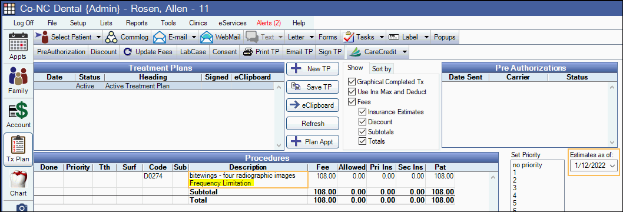Open the Reports menu
The width and height of the screenshot is (623, 212).
tap(137, 23)
